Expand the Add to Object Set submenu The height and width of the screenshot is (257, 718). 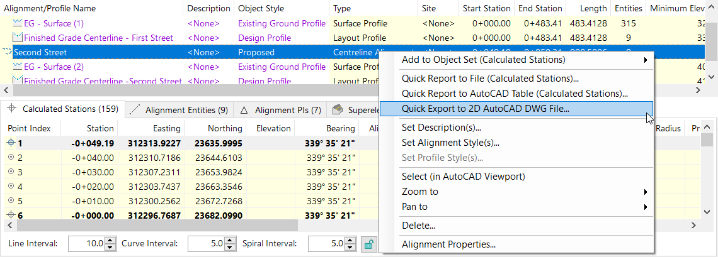click(x=645, y=60)
